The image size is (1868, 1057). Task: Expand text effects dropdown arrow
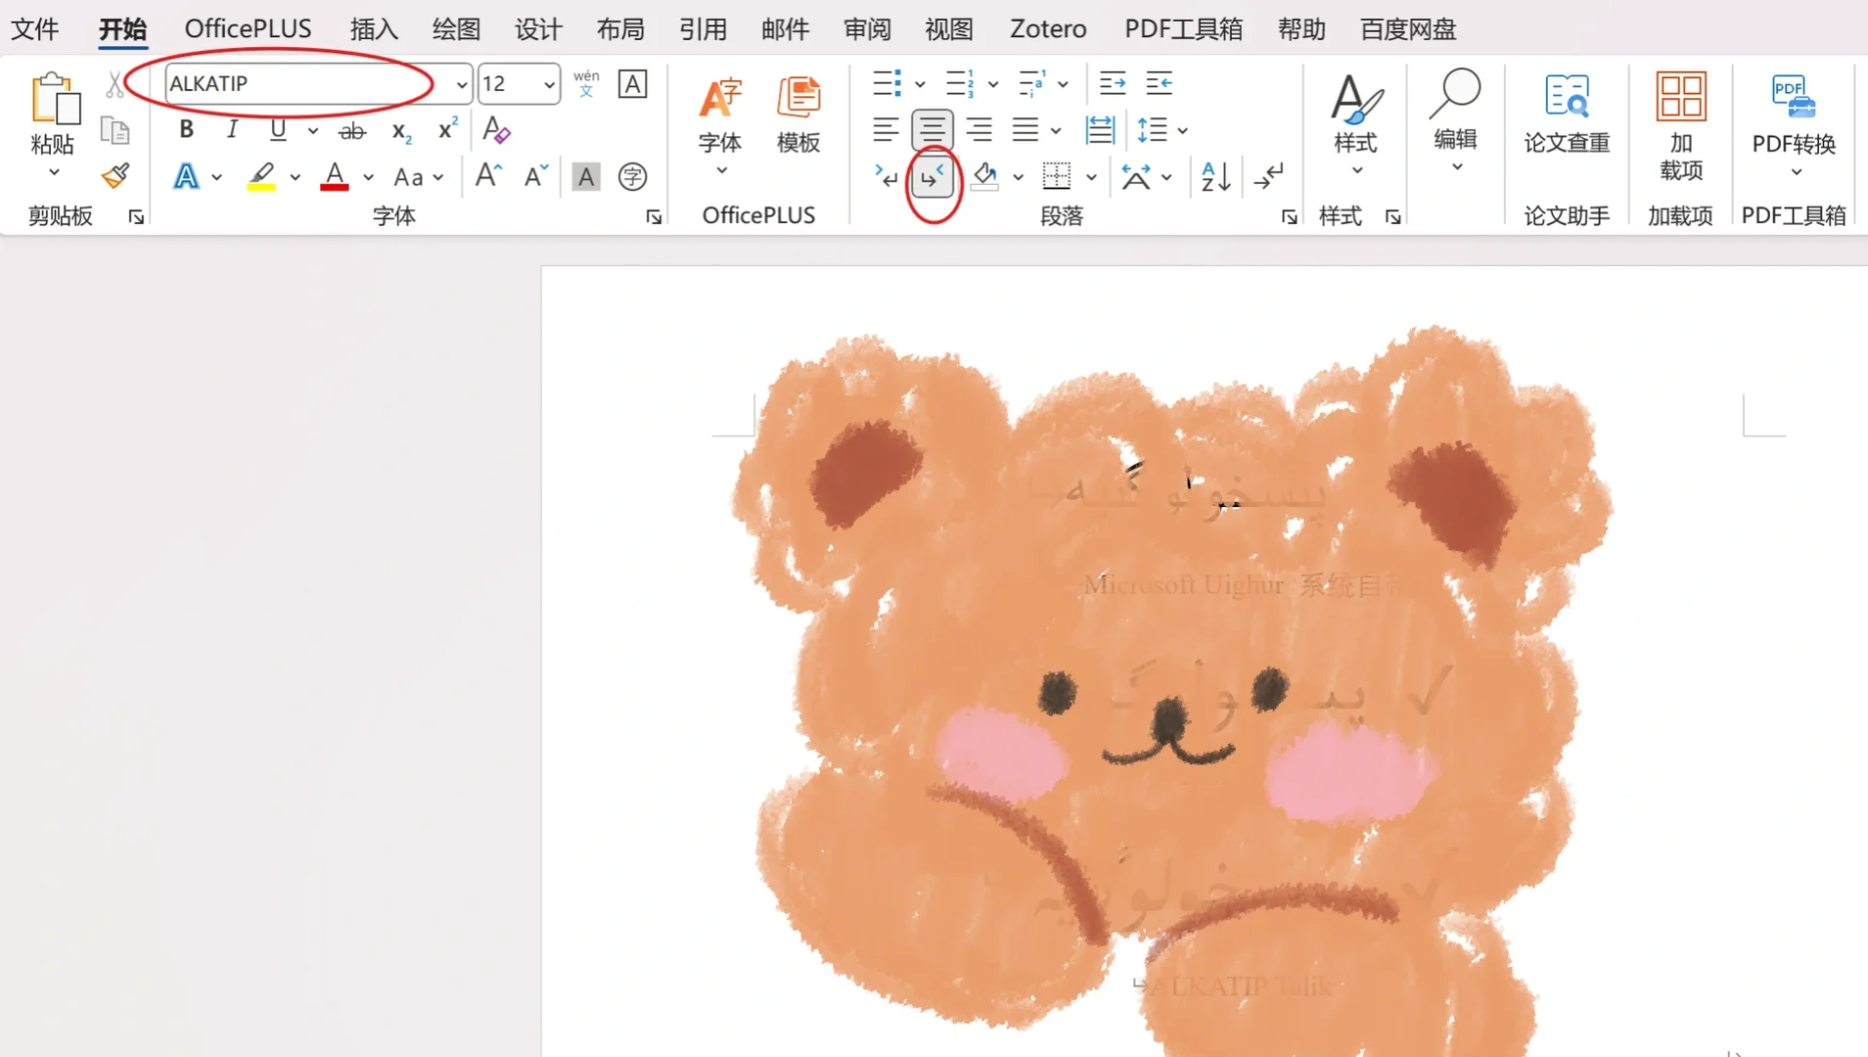(x=216, y=177)
